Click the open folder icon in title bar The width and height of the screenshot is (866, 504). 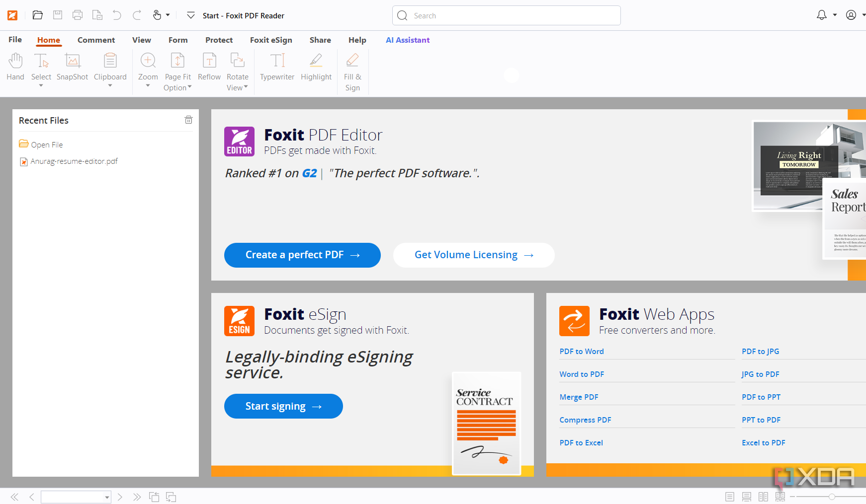37,15
